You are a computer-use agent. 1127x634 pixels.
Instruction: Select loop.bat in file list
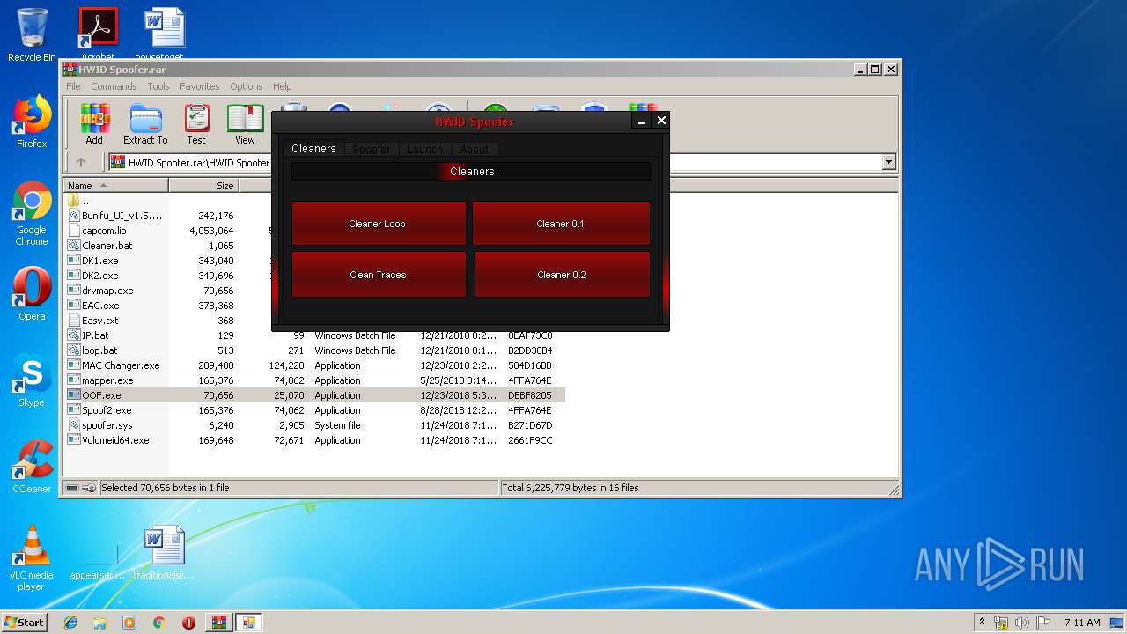(99, 350)
